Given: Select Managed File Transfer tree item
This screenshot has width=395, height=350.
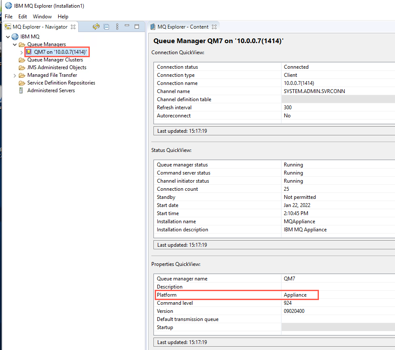Looking at the screenshot, I should click(x=52, y=75).
